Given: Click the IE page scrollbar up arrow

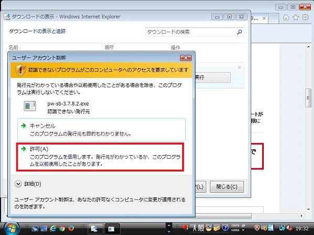Looking at the screenshot, I should (x=308, y=46).
